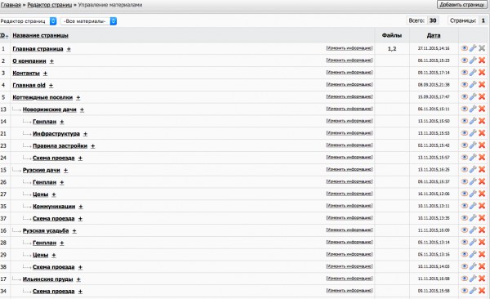490x299 pixels.
Task: Toggle visibility eye for Главная страница
Action: (x=465, y=48)
